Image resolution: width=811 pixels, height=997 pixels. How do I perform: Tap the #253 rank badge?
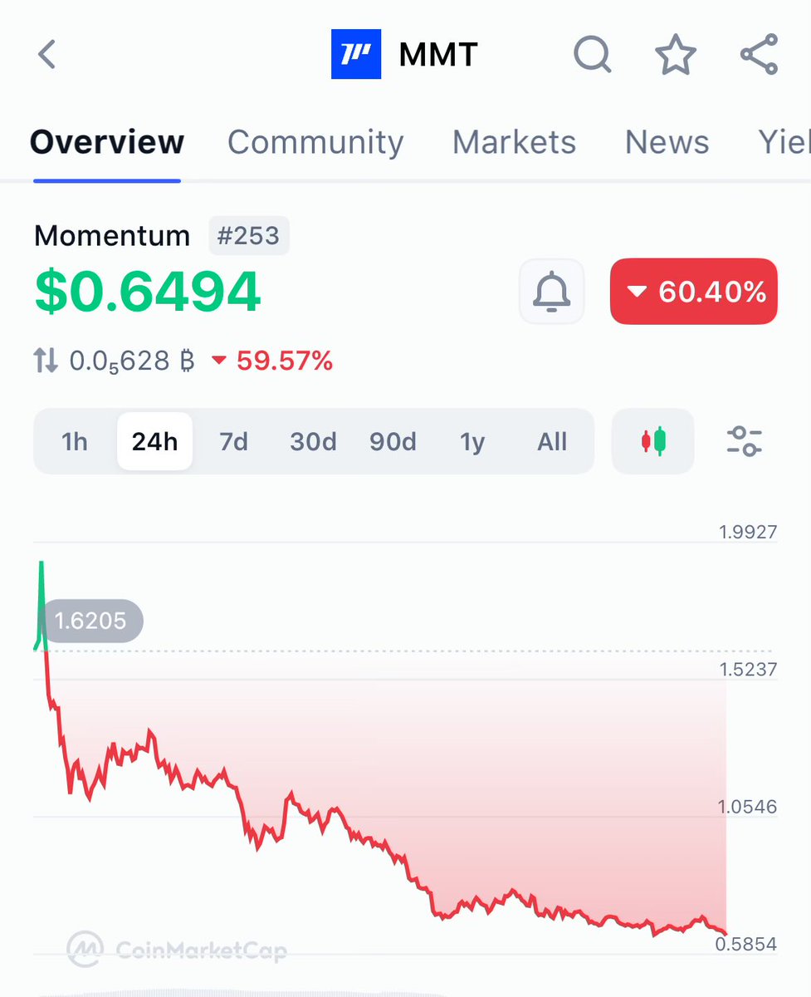coord(248,237)
